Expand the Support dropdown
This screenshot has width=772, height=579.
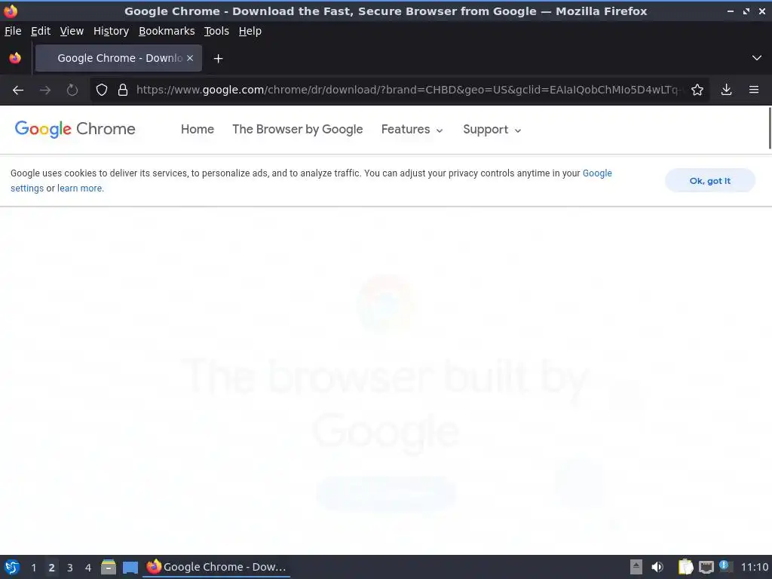492,130
